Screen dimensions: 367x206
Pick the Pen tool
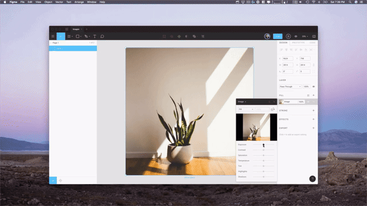click(x=86, y=37)
